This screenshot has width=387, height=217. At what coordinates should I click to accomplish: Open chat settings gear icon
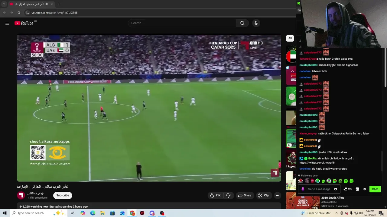pos(365,189)
